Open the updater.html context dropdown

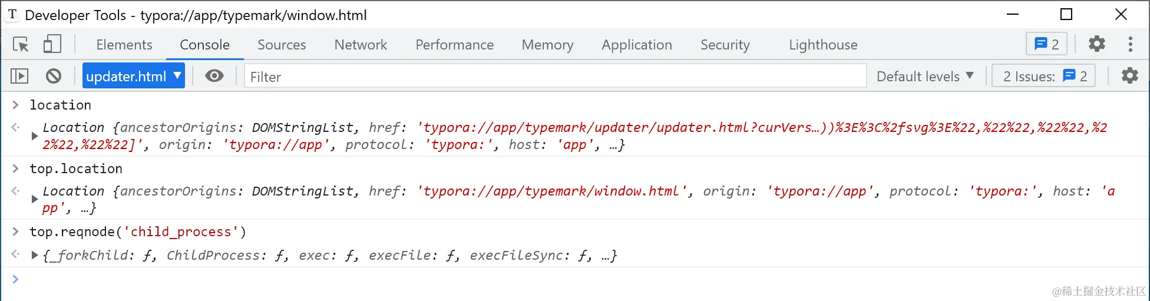[134, 76]
